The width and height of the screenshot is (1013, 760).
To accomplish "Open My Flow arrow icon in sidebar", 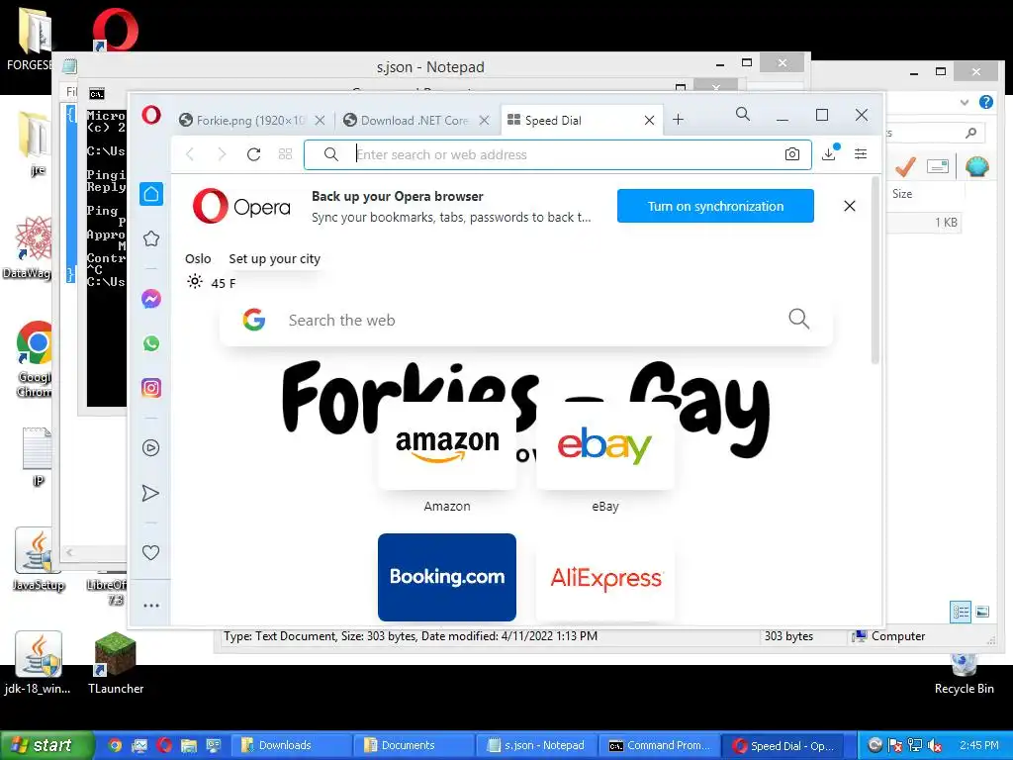I will 150,493.
